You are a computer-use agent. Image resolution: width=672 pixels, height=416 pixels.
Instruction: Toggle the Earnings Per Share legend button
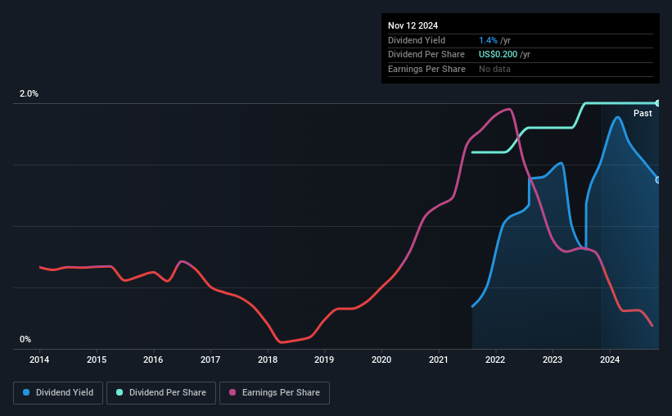click(274, 393)
